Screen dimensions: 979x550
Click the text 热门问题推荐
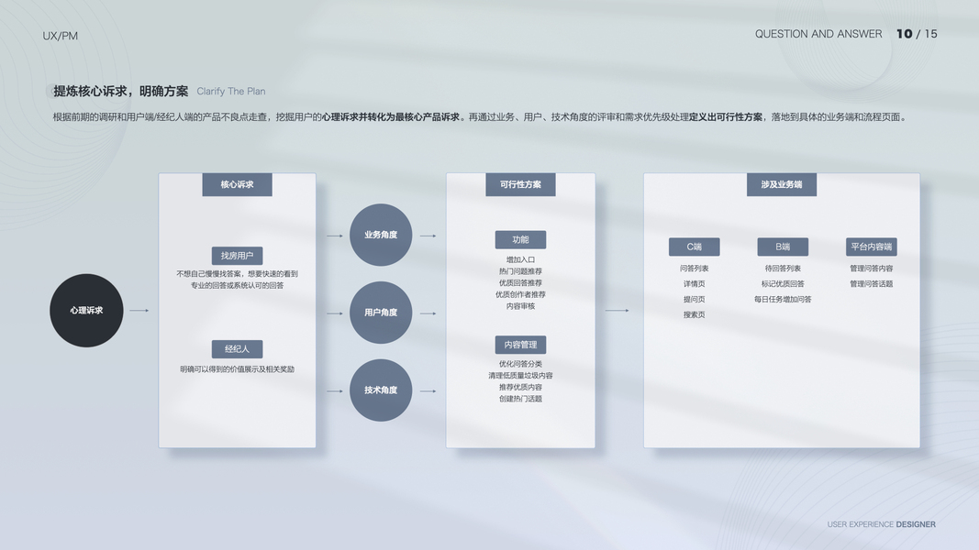(521, 271)
